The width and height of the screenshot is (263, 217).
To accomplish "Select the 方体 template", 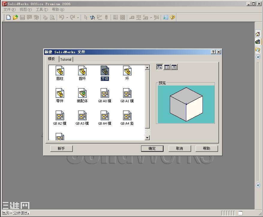I will pyautogui.click(x=105, y=73).
